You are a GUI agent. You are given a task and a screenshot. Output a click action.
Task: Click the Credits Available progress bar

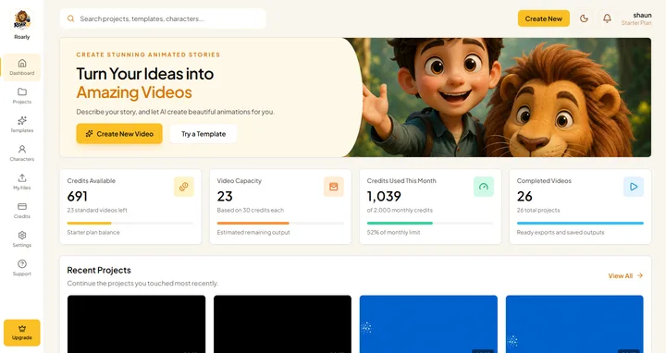coord(130,224)
